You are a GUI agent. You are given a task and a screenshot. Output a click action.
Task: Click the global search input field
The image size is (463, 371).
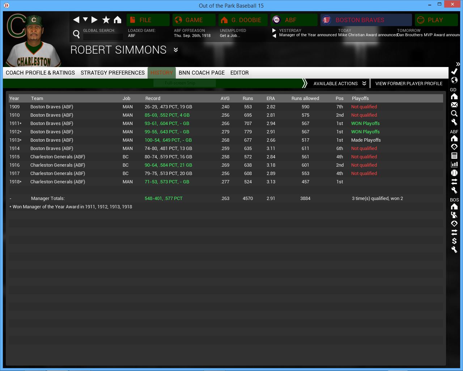103,37
